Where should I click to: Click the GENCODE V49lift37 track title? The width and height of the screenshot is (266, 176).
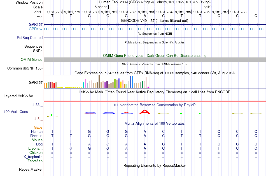pos(155,20)
